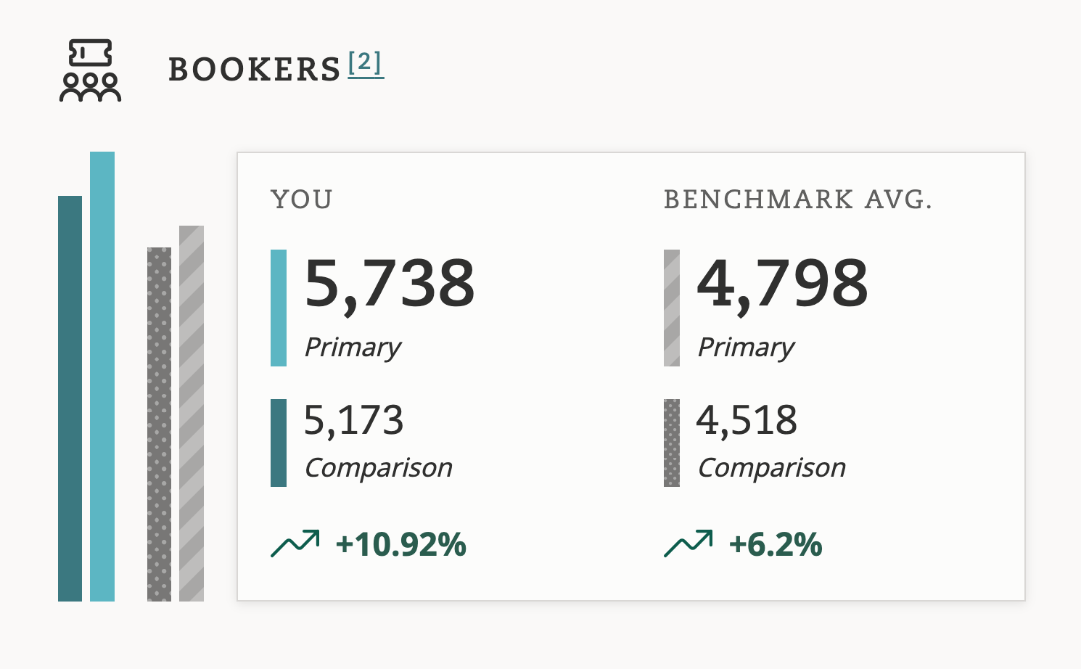This screenshot has height=669, width=1081.
Task: Click the upward trend icon beside +6.2%
Action: point(688,543)
